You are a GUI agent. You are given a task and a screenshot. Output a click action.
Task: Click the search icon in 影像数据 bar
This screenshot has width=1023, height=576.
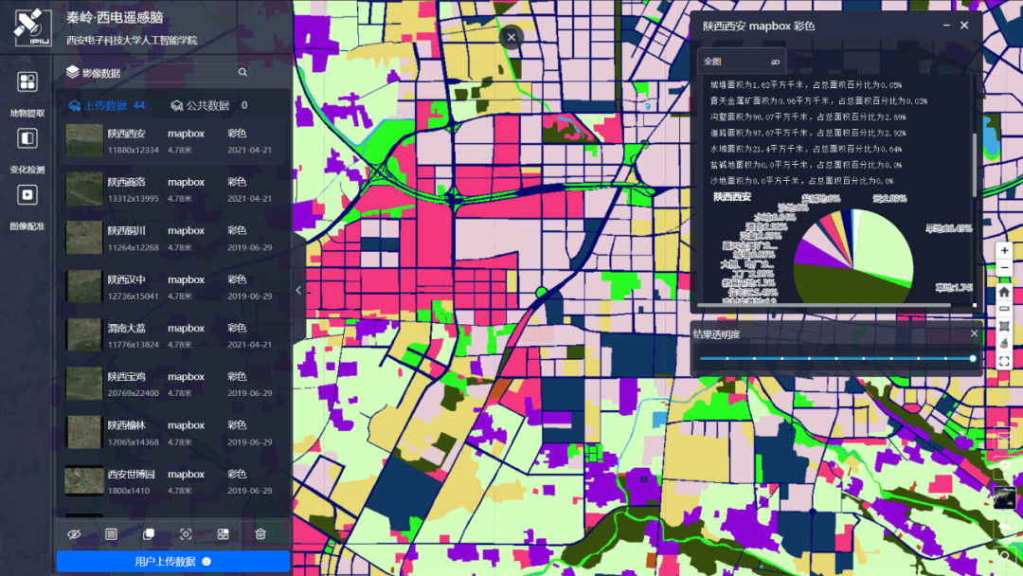[x=242, y=72]
